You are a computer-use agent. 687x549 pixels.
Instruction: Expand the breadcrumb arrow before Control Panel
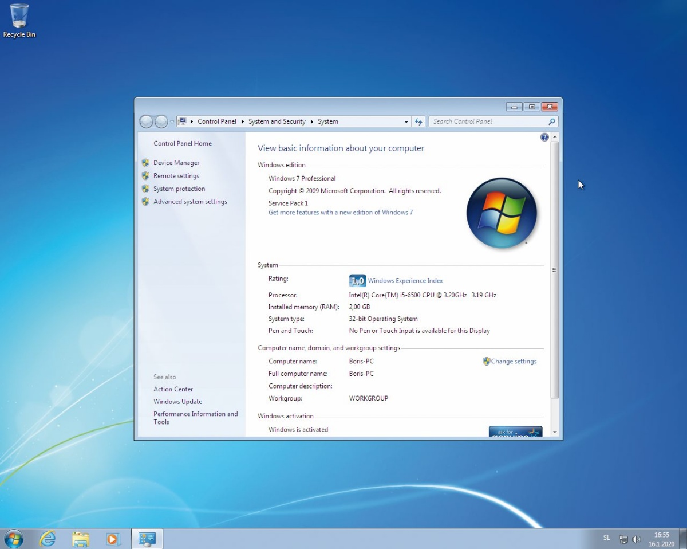(192, 121)
